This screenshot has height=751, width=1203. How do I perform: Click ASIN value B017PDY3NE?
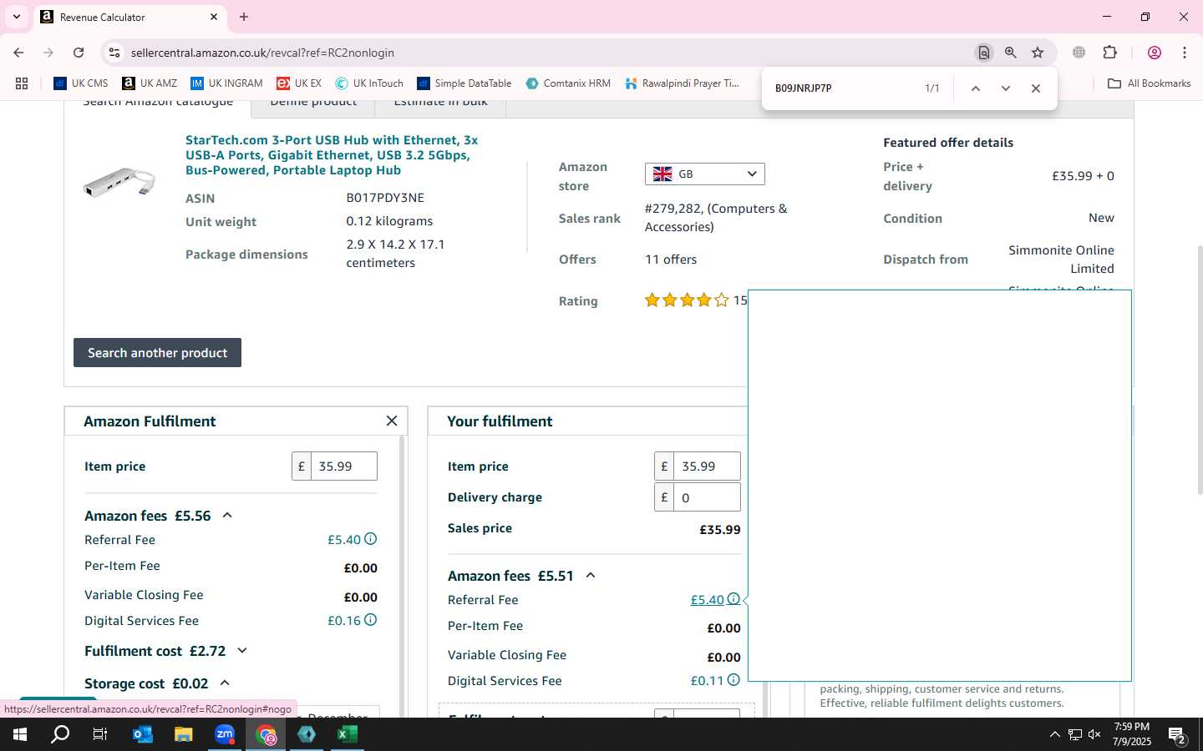[385, 198]
